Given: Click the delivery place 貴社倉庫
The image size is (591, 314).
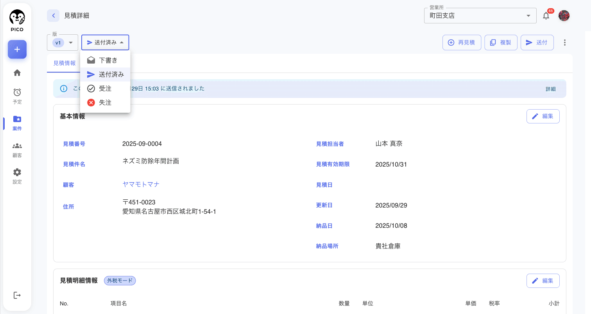Looking at the screenshot, I should pos(388,246).
